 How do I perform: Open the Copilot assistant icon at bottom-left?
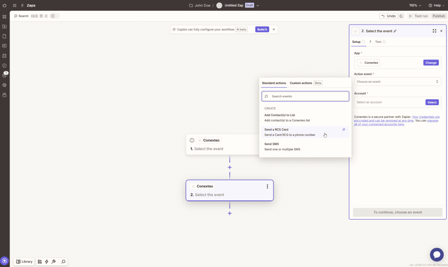coord(5,261)
